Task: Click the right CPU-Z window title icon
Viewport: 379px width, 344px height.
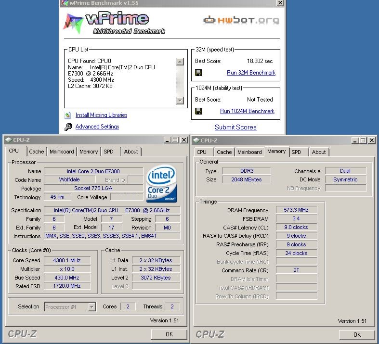Action: (x=196, y=140)
